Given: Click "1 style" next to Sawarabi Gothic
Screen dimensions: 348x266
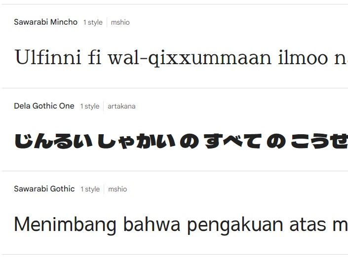Looking at the screenshot, I should click(x=90, y=189).
